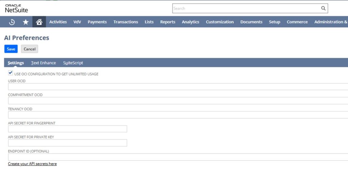Switch to the Settings tab
Screen dimensions: 348x172
(x=16, y=63)
